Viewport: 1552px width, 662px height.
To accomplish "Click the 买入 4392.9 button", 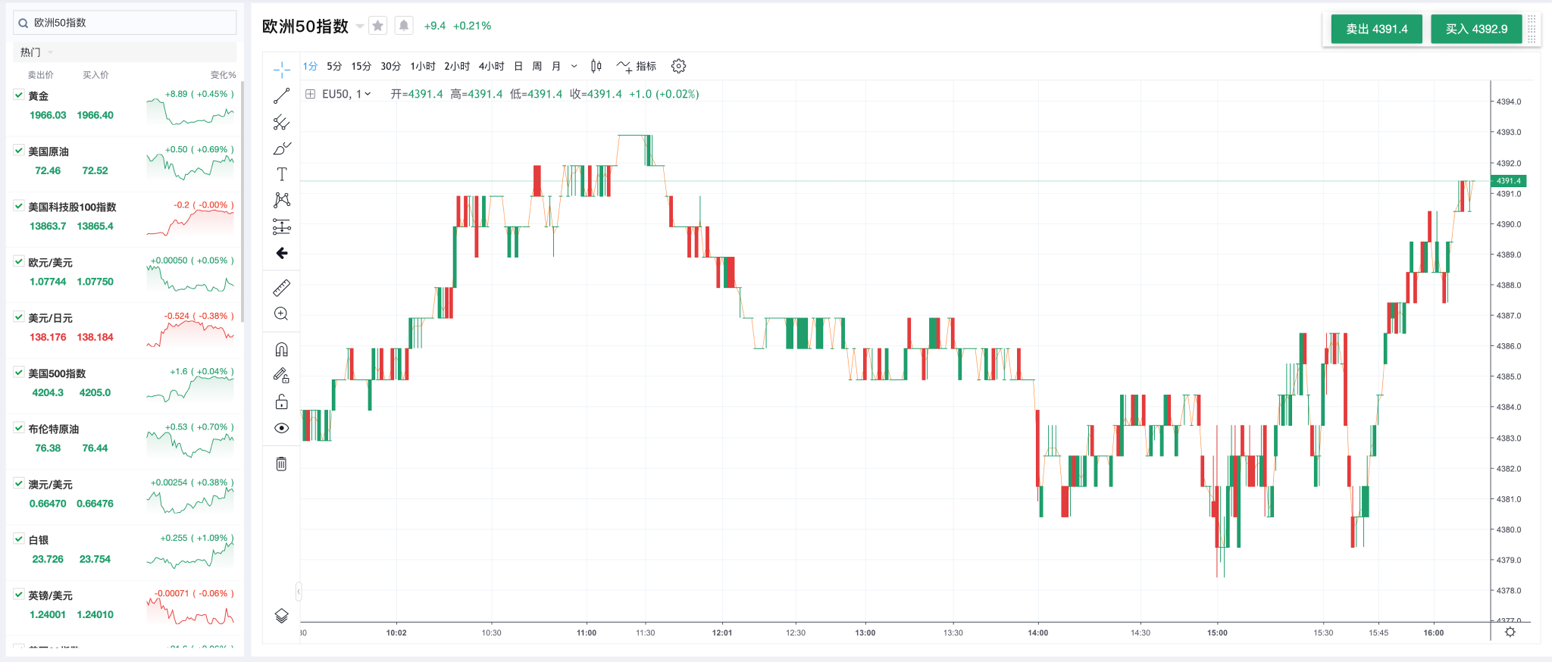I will pyautogui.click(x=1475, y=29).
